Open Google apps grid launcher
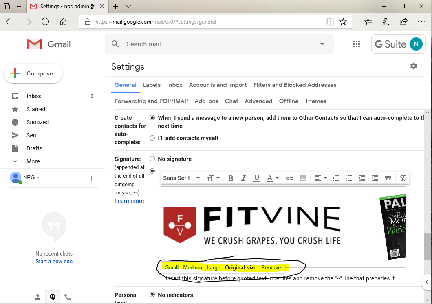The height and width of the screenshot is (304, 432). pyautogui.click(x=357, y=44)
